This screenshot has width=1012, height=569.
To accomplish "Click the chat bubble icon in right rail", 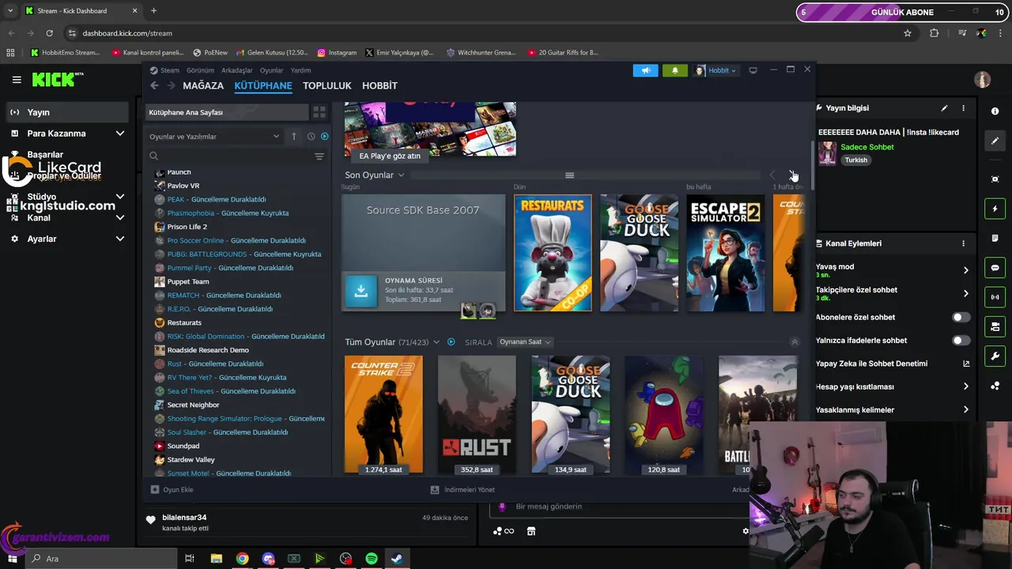I will (x=995, y=268).
